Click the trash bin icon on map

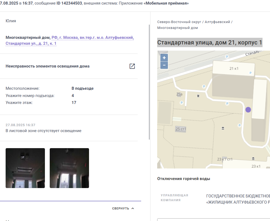[198, 96]
